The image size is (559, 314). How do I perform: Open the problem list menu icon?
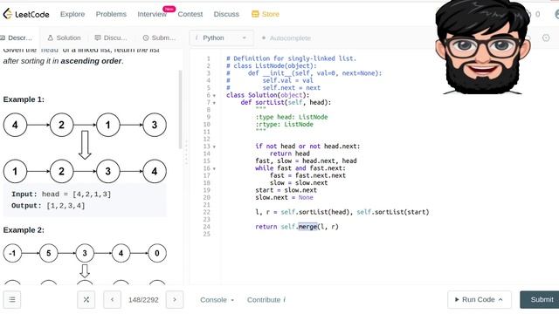pos(12,299)
